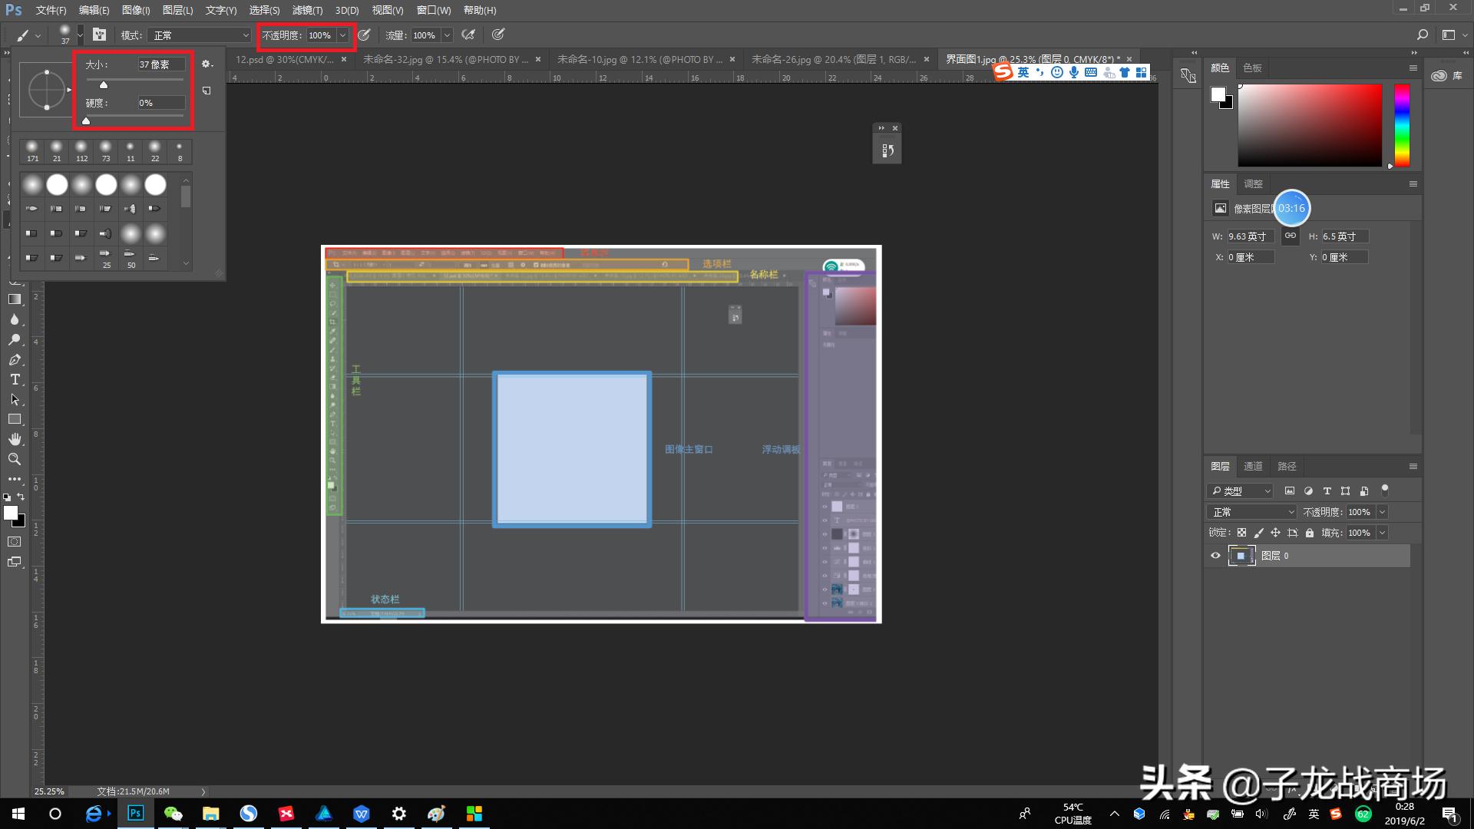The height and width of the screenshot is (829, 1474).
Task: Select the Zoom tool in toolbar
Action: (15, 459)
